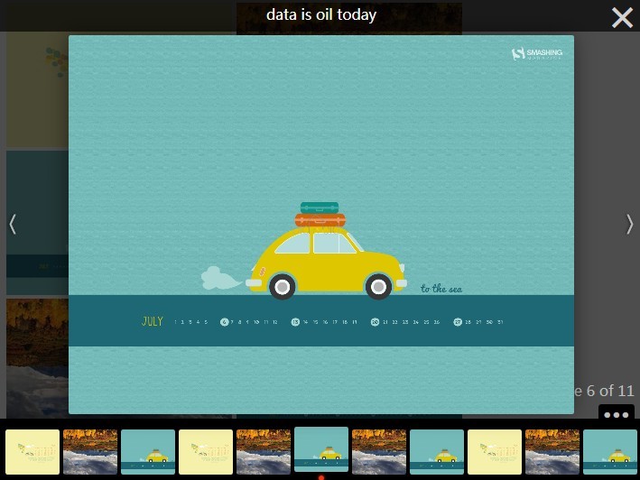Open the three-dot more options menu
Screen dimensions: 640x480
(x=617, y=415)
